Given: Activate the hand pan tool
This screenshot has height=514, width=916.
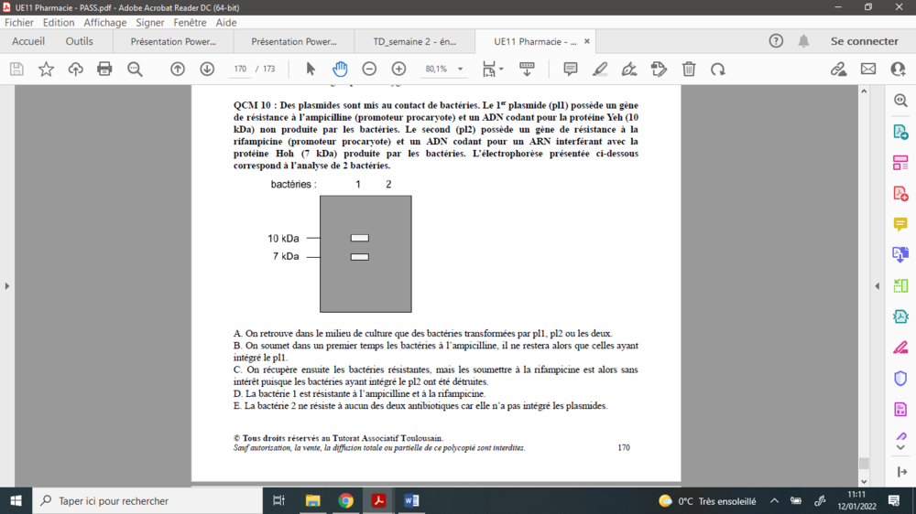Looking at the screenshot, I should 340,69.
